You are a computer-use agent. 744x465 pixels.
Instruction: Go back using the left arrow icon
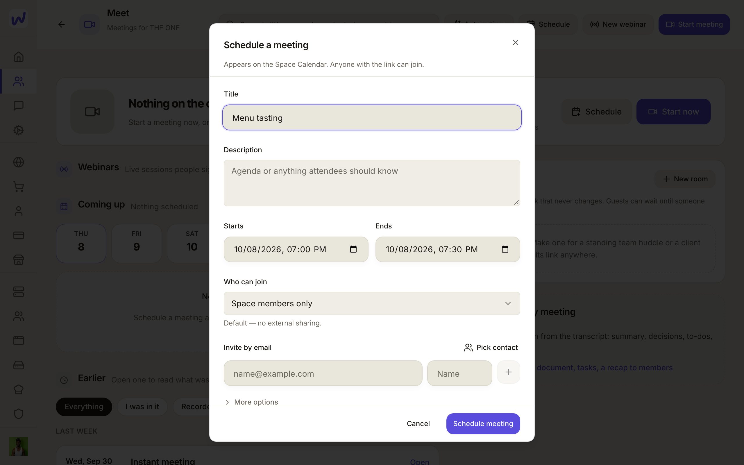click(62, 24)
